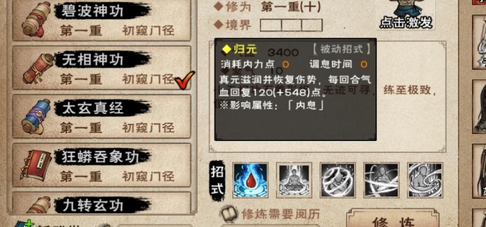
Task: Open the 碧波神功 skill entry
Action: (x=101, y=20)
